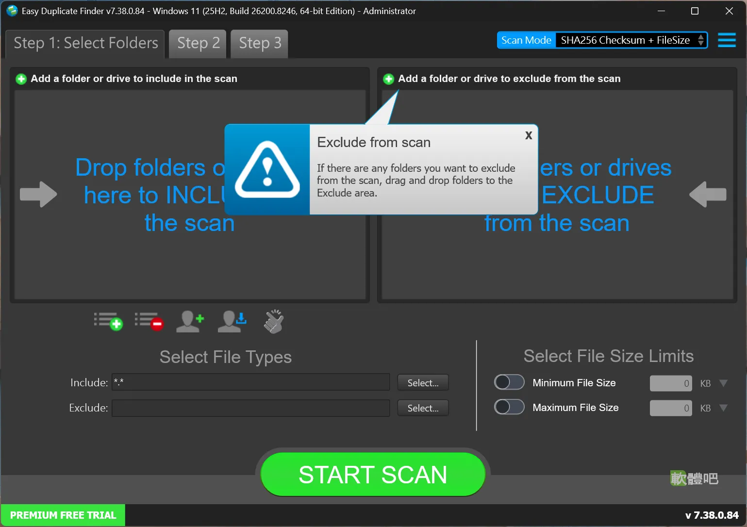
Task: Click Add a folder to exclude link
Action: tap(509, 79)
